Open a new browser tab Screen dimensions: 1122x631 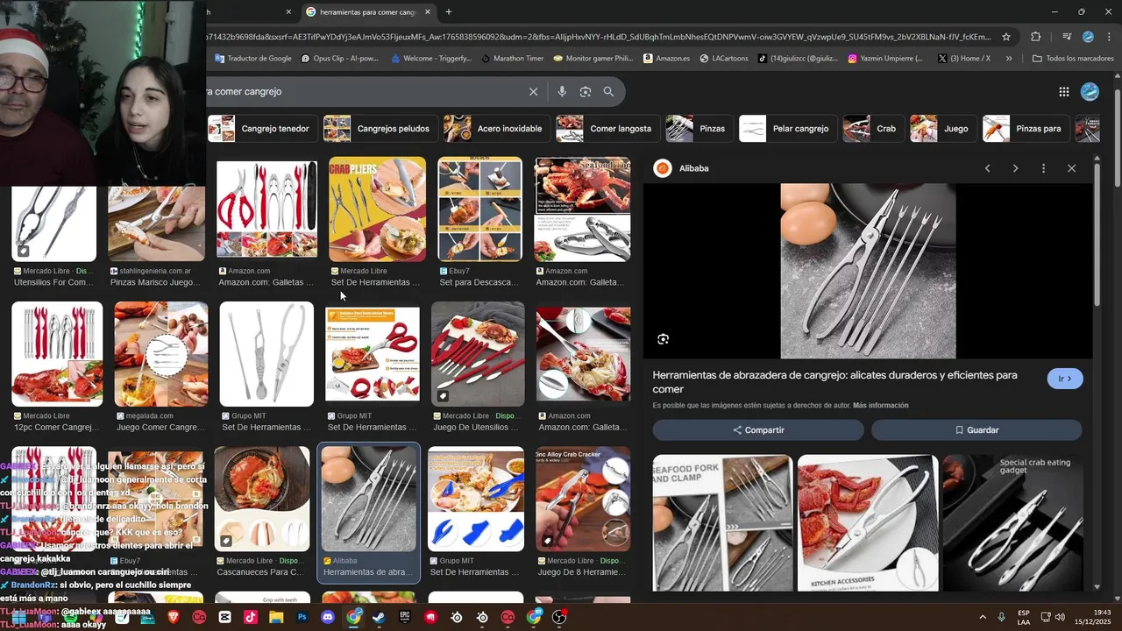tap(449, 12)
